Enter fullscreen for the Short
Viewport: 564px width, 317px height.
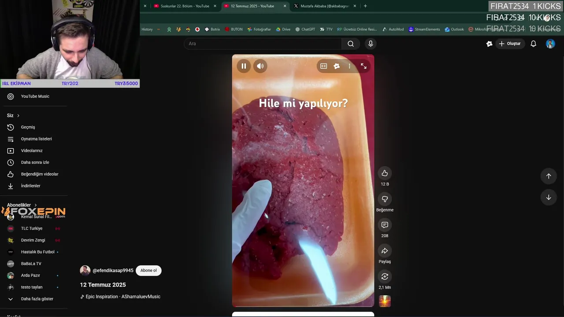[364, 66]
